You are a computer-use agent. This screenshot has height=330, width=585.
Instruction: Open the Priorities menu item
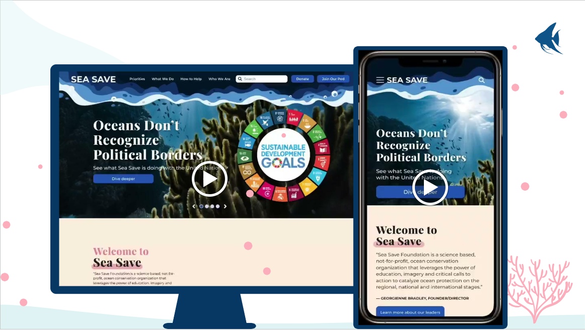(x=137, y=79)
